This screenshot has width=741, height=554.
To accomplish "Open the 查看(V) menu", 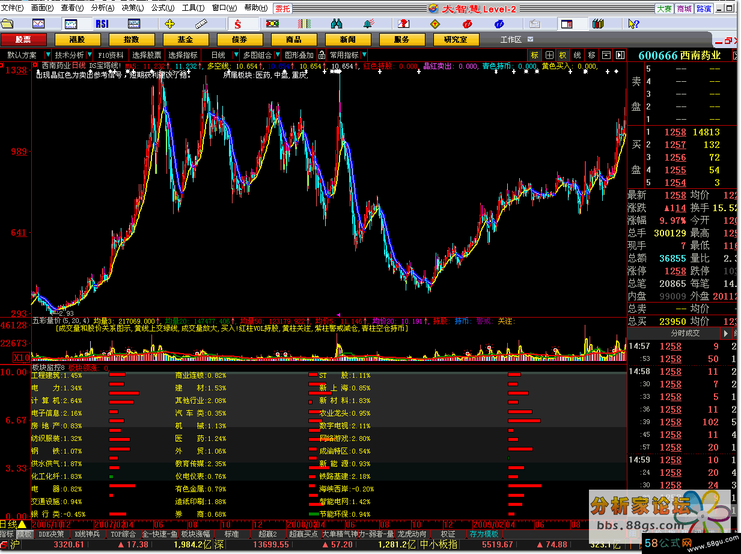I will 72,8.
